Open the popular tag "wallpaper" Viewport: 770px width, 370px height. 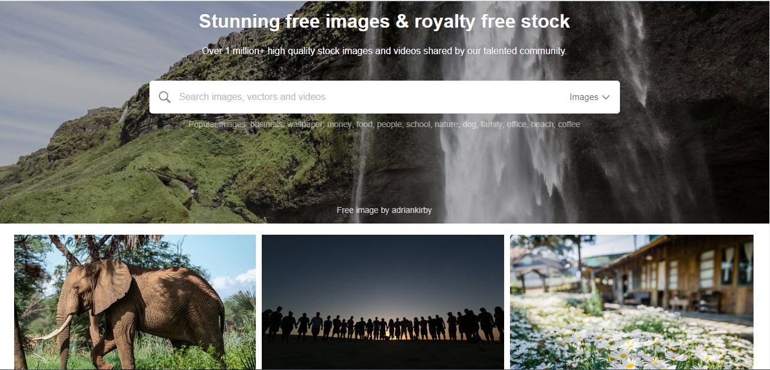coord(306,124)
